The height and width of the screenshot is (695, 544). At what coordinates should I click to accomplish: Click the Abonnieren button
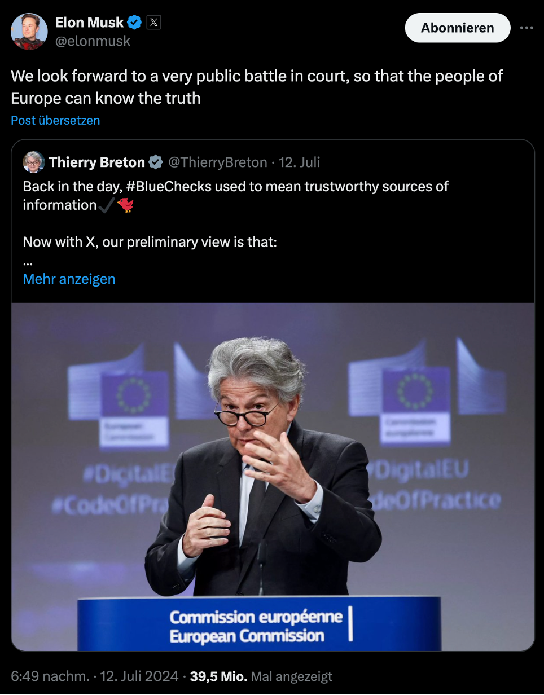coord(458,28)
